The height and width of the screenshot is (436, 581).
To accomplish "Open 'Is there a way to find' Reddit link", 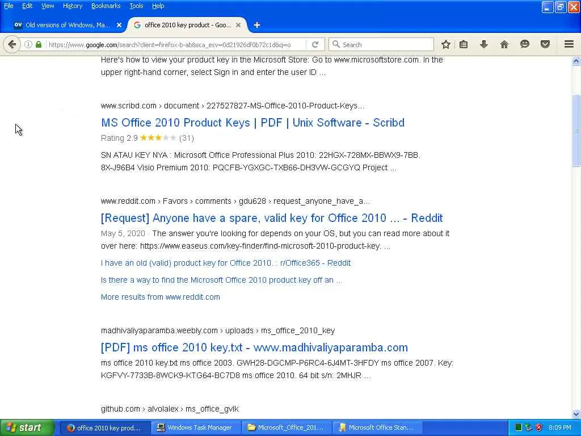I will (221, 280).
